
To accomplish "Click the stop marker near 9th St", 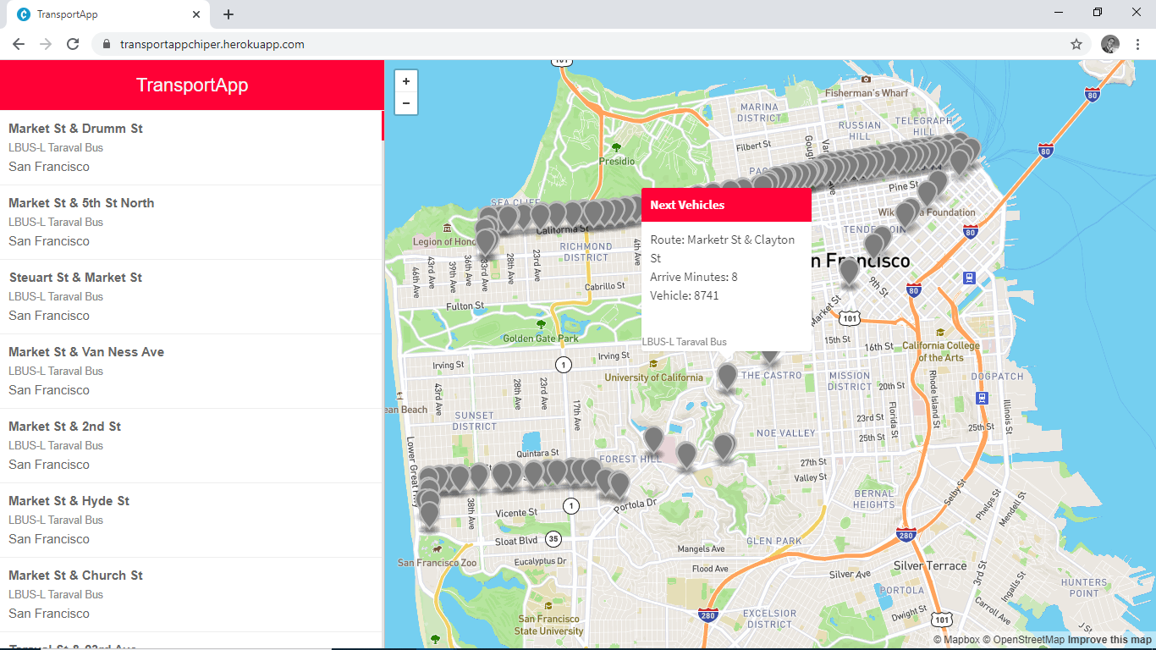I will pyautogui.click(x=849, y=271).
